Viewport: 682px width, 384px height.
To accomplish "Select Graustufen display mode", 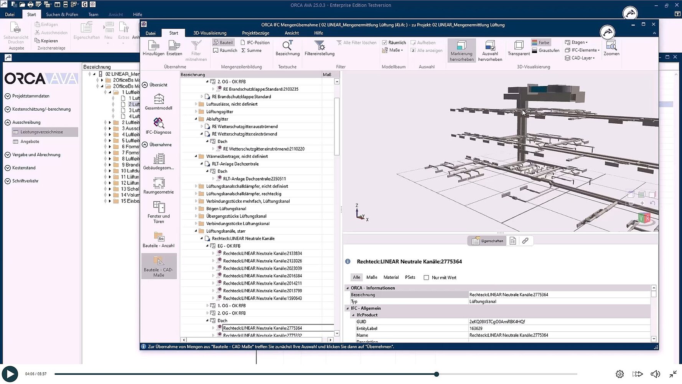I will coord(545,50).
